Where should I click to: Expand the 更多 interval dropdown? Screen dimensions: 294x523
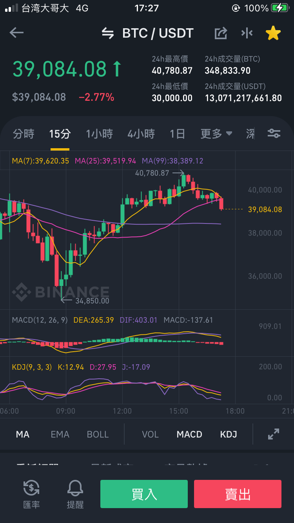click(216, 134)
